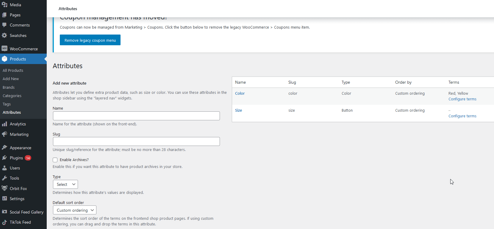Click the Comments speech bubble icon
494x229 pixels.
click(x=4, y=25)
